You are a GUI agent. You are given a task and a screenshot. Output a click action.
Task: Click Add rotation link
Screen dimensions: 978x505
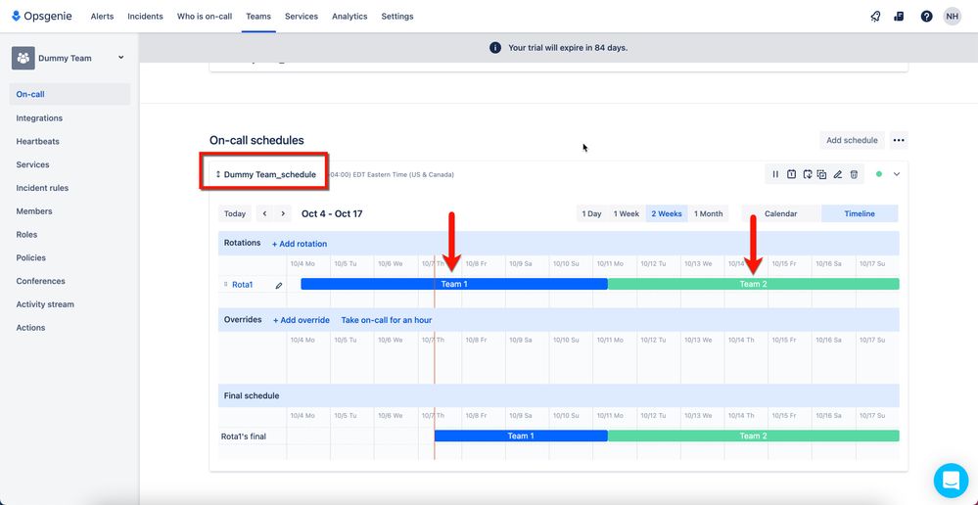point(300,244)
